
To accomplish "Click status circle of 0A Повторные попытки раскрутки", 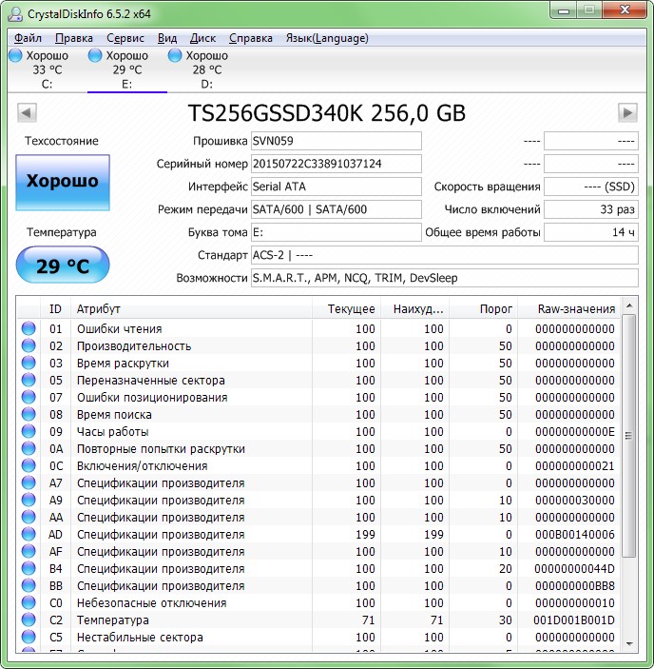I will pos(29,448).
